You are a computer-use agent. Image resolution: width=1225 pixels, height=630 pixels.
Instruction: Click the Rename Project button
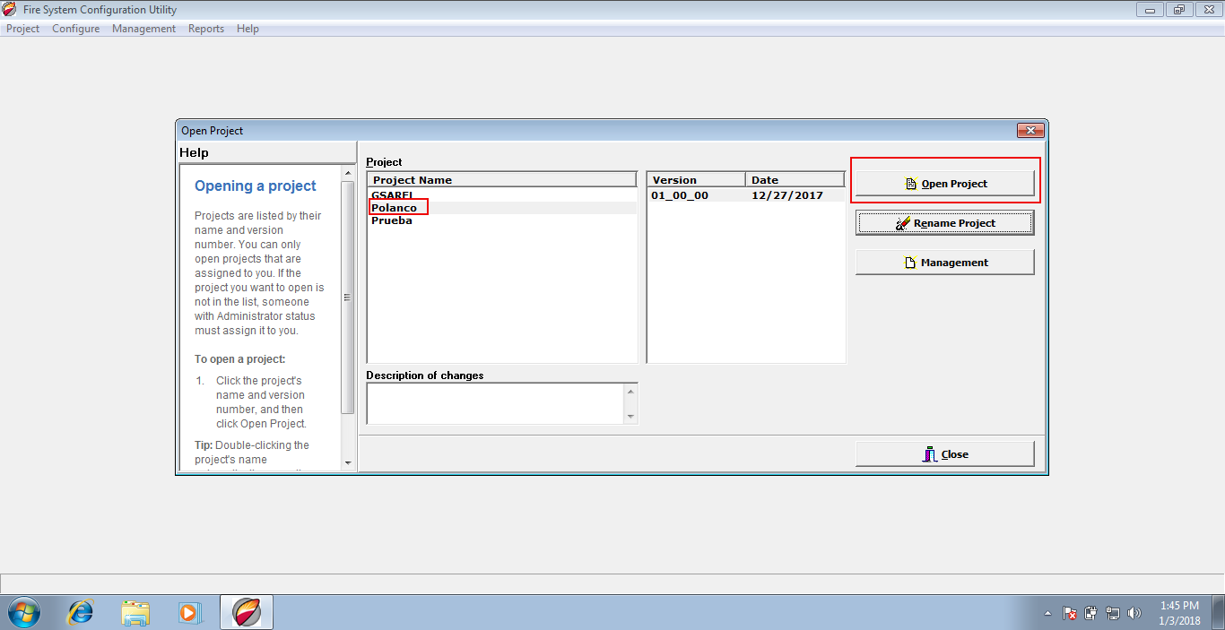[944, 222]
